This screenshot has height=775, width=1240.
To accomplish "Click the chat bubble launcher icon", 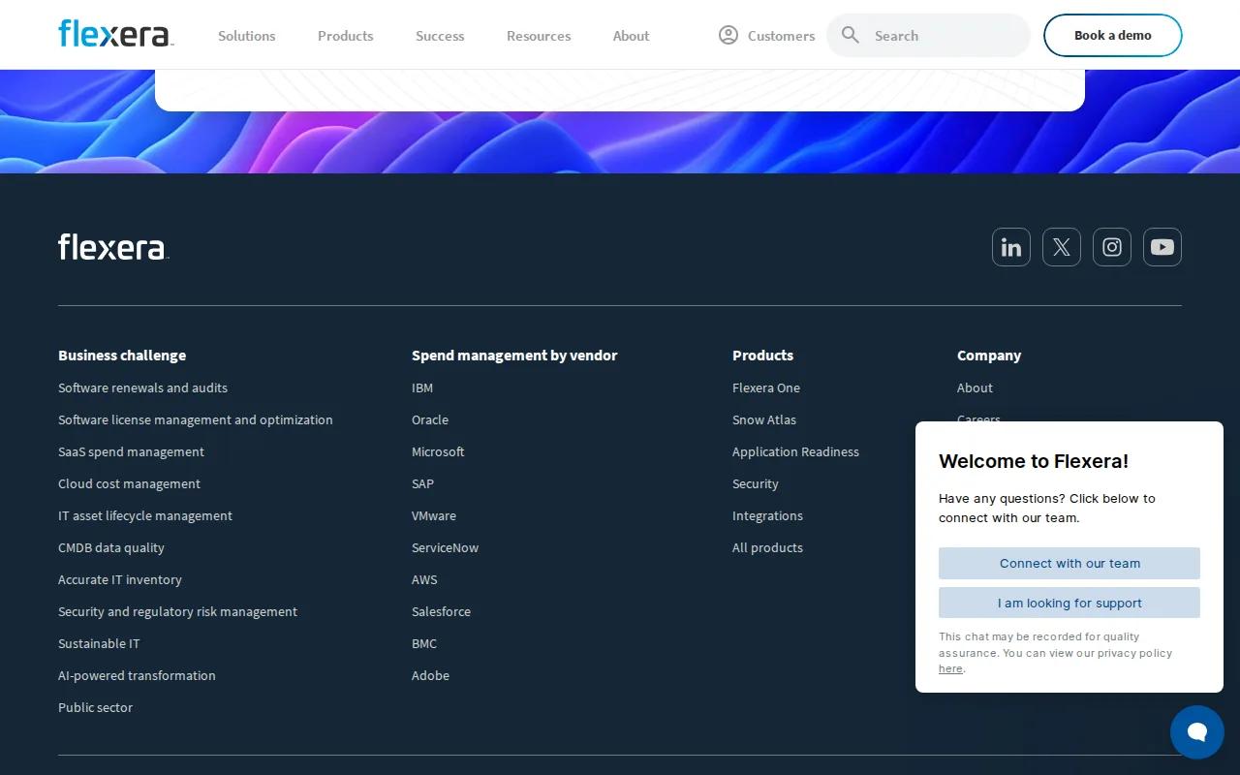I will click(1197, 732).
